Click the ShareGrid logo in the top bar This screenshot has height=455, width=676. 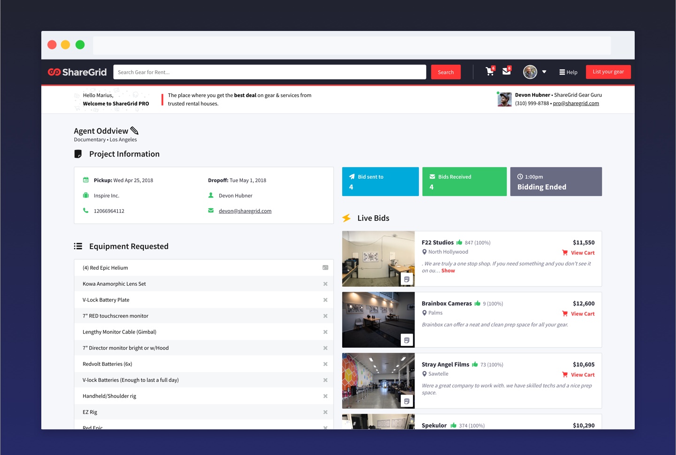click(77, 72)
